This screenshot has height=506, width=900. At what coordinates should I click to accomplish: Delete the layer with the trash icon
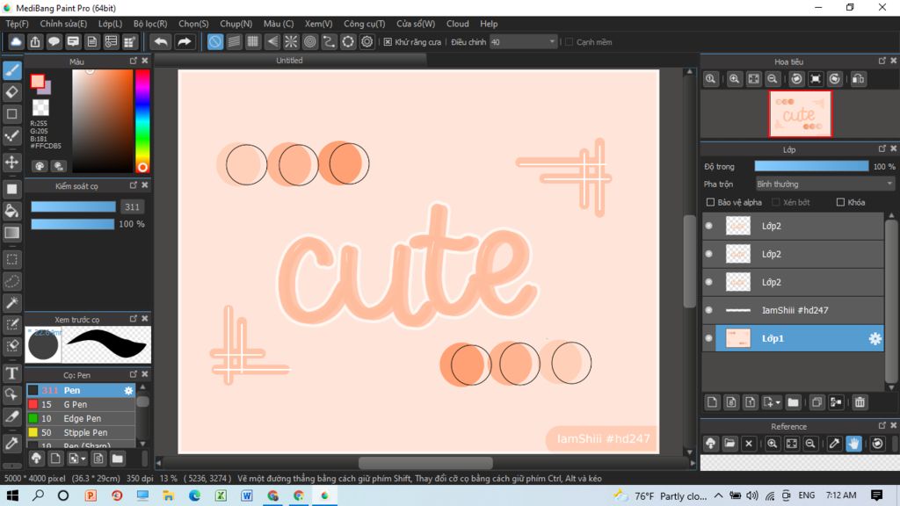coord(860,402)
